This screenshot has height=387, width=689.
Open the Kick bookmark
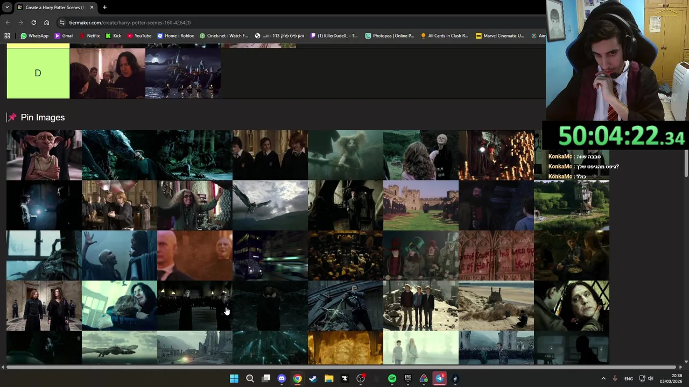pyautogui.click(x=113, y=35)
